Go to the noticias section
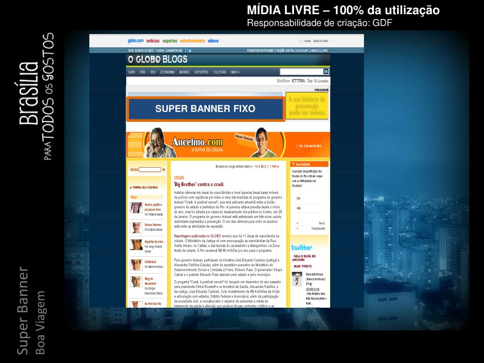 coord(153,41)
